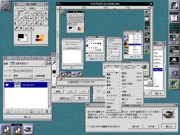Select the Bezier Select tool

pyautogui.click(x=36, y=13)
